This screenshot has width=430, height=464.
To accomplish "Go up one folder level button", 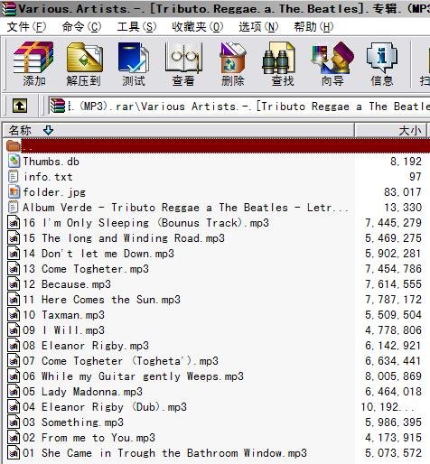I will click(20, 106).
